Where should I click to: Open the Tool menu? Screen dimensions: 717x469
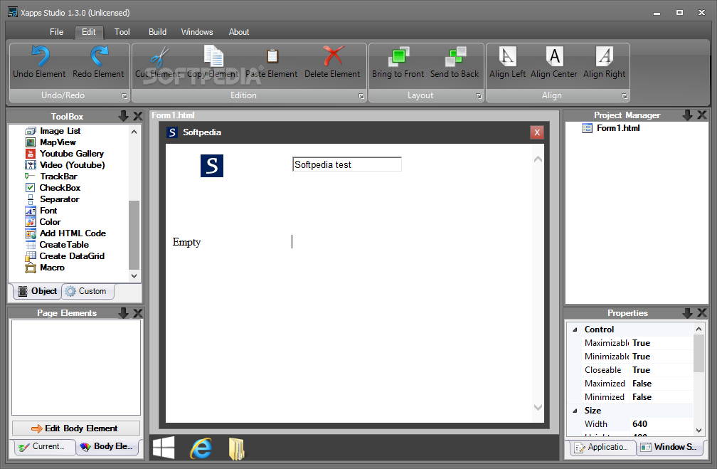click(x=122, y=32)
